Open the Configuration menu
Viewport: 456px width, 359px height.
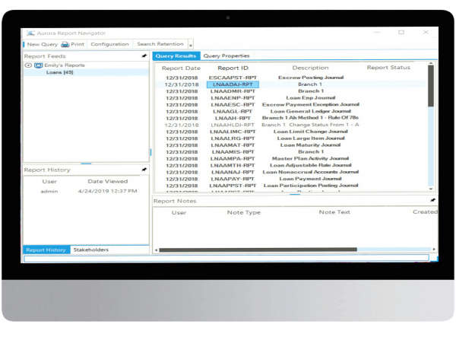click(109, 44)
